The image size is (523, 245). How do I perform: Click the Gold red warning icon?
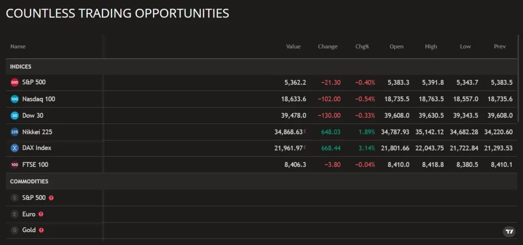[41, 230]
